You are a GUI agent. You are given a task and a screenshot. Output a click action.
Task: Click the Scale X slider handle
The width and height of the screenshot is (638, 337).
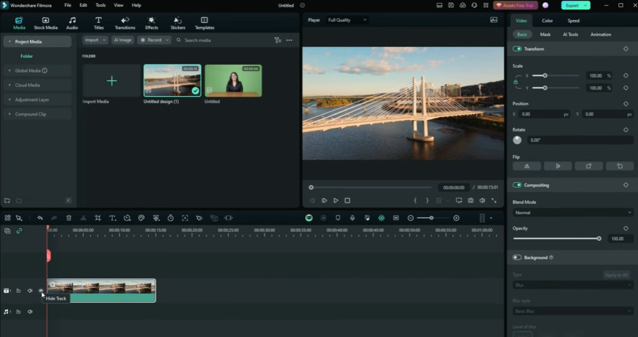pos(545,75)
